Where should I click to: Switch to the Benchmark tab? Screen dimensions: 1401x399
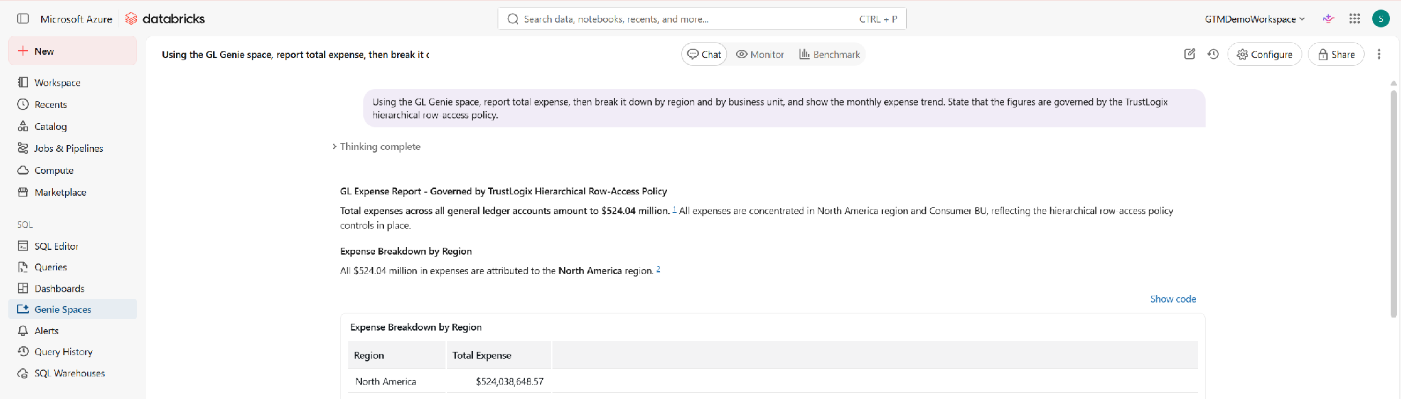click(x=829, y=54)
